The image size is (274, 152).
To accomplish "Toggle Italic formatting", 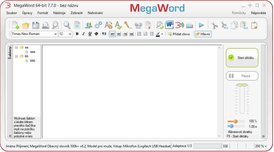I will (x=83, y=34).
